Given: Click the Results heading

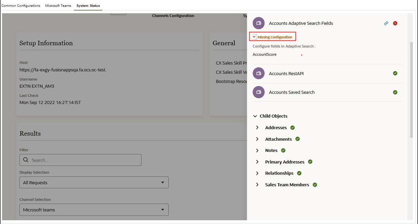Looking at the screenshot, I should click(30, 134).
